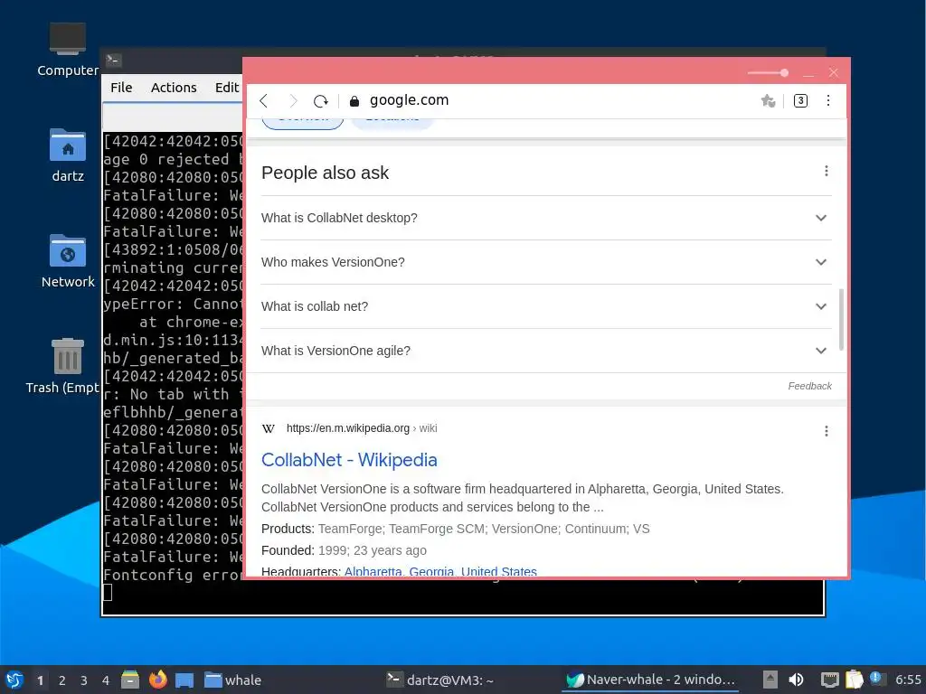Open clipboard manager tray icon
Screen dimensions: 926x694
pyautogui.click(x=854, y=680)
